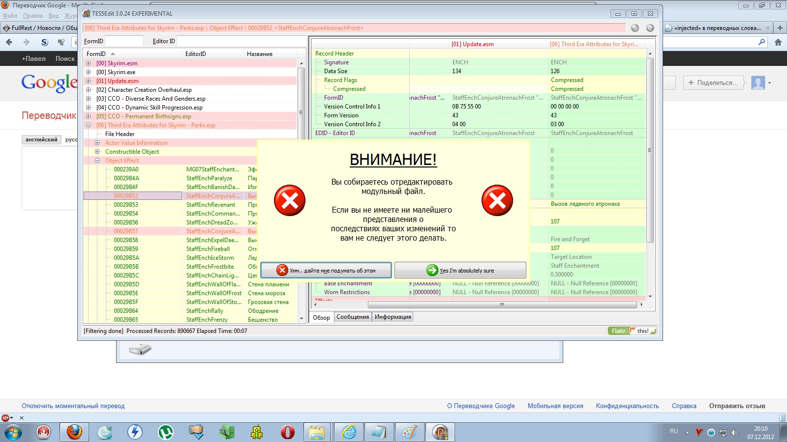
Task: Click the record view horizontal scrollbar
Action: coord(502,305)
